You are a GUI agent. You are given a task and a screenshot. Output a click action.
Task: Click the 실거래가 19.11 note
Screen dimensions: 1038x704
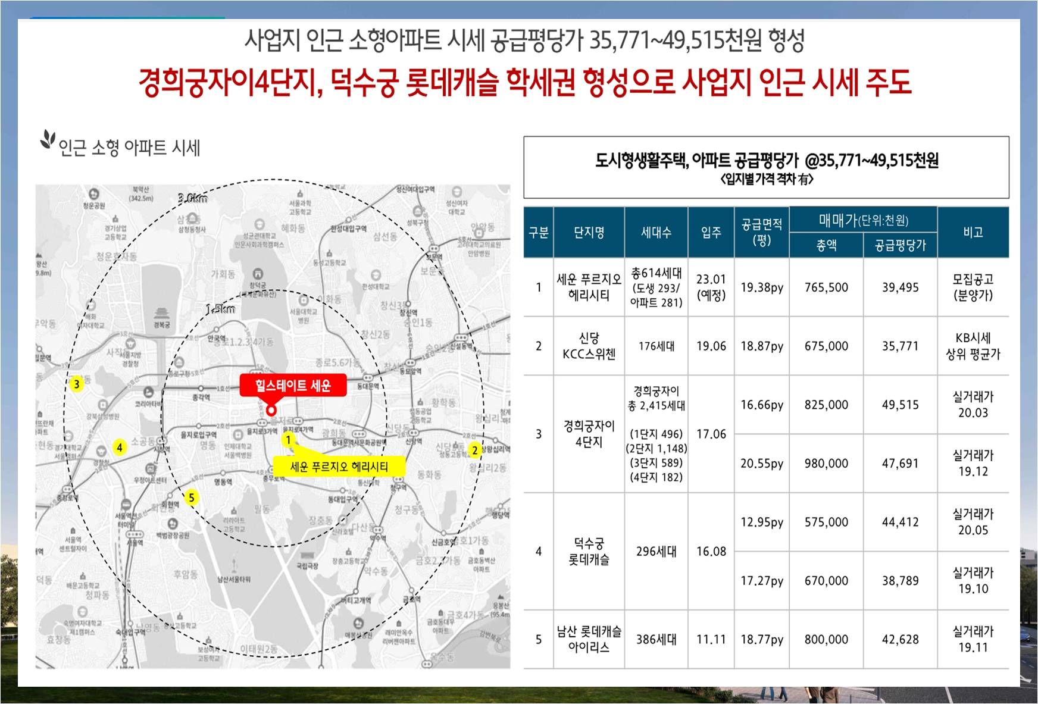(x=973, y=640)
